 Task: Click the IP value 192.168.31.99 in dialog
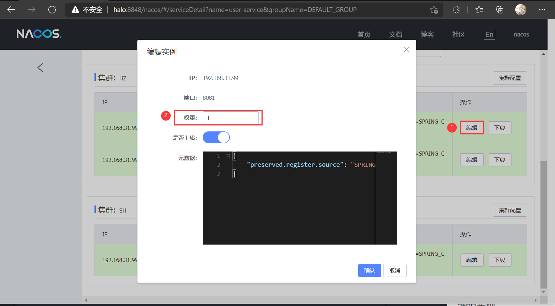(x=220, y=78)
